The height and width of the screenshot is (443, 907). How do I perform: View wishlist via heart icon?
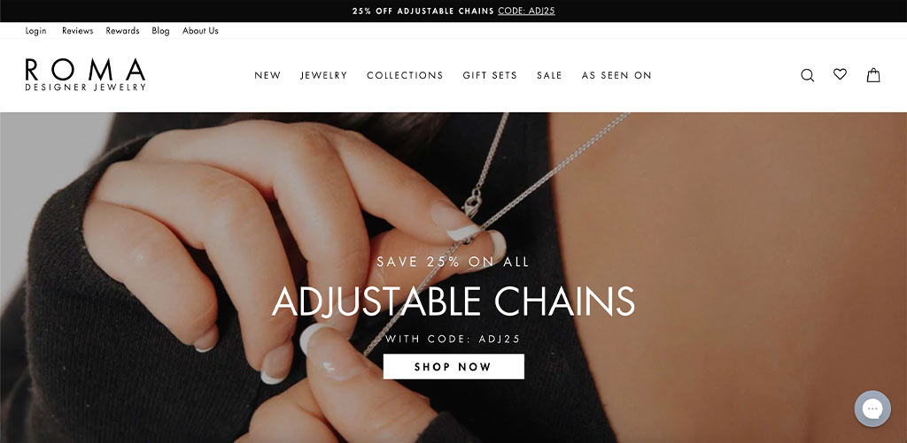pyautogui.click(x=840, y=74)
